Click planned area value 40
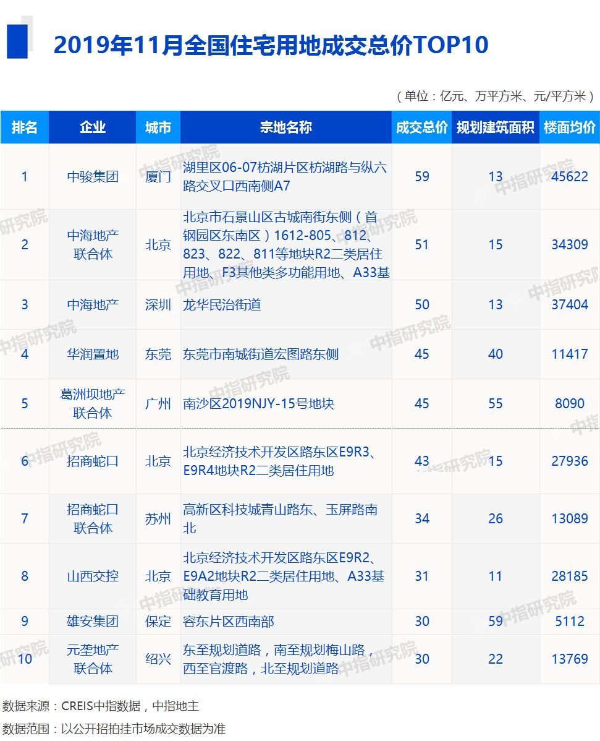 point(496,354)
